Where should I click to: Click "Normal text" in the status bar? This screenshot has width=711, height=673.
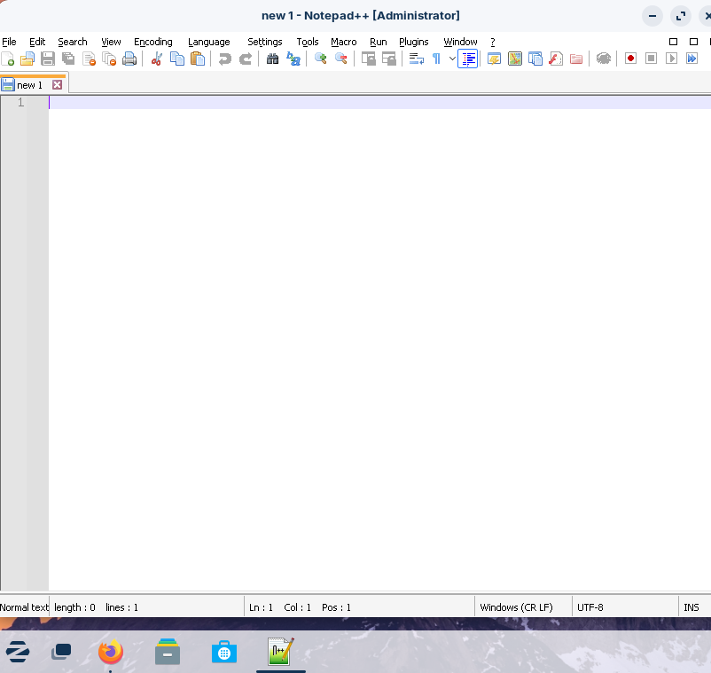24,607
